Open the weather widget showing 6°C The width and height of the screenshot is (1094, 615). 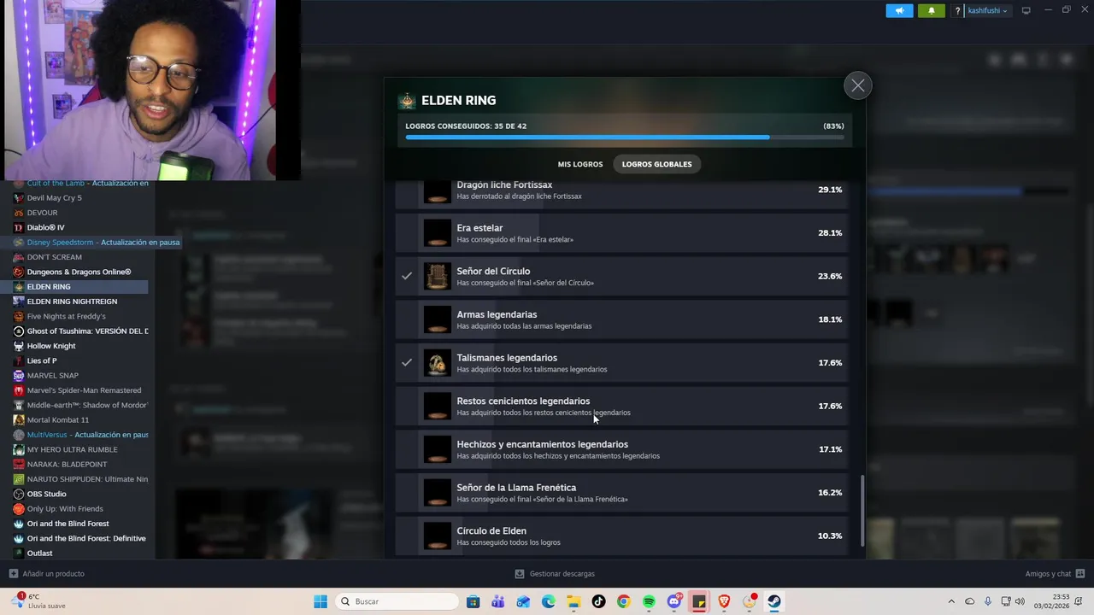click(x=37, y=601)
